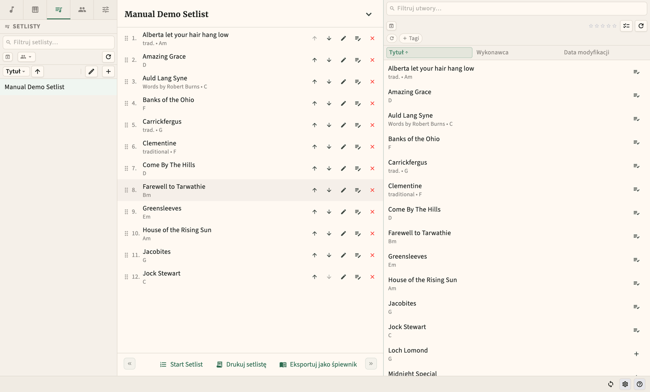650x392 pixels.
Task: Click added-check icon for library Amazing Grace
Action: pyautogui.click(x=637, y=96)
